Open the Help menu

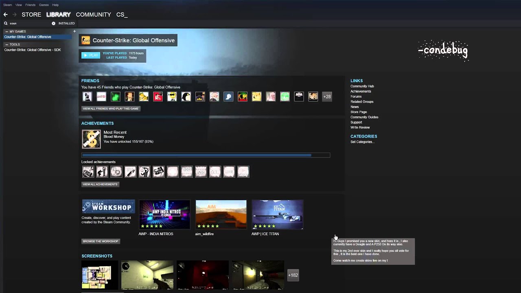(x=55, y=5)
